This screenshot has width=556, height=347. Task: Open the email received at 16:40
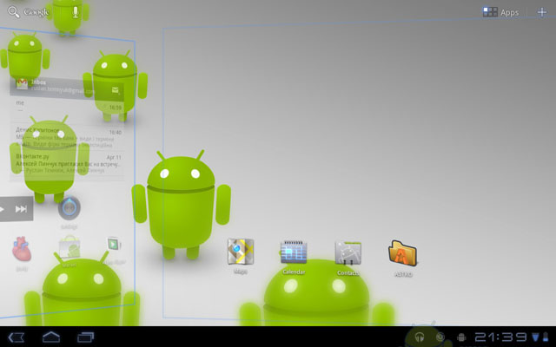[68, 138]
